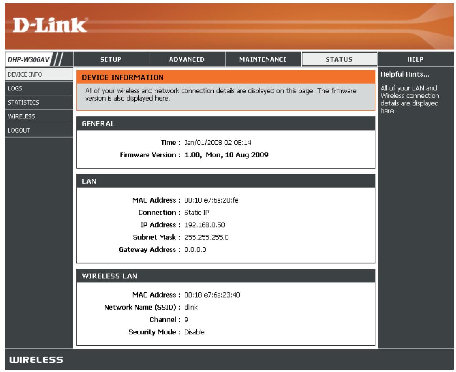Click the Static IP connection value
Screen dimensions: 456x372
[197, 213]
